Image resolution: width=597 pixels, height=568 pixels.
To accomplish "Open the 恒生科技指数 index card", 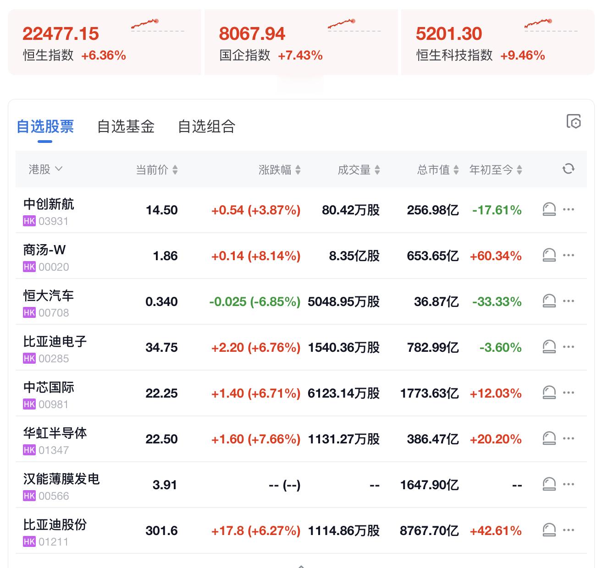I will pos(498,42).
